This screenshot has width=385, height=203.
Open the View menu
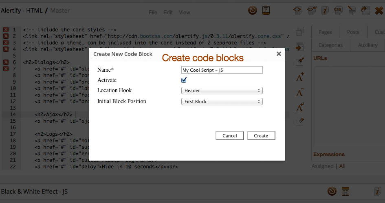pos(185,12)
